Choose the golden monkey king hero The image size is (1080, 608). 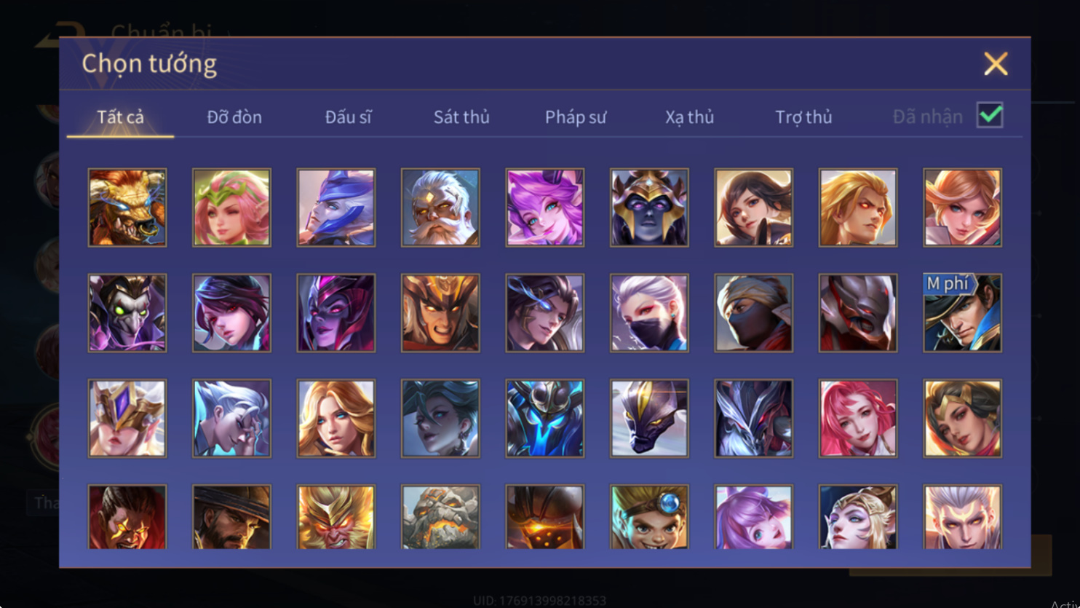(336, 517)
